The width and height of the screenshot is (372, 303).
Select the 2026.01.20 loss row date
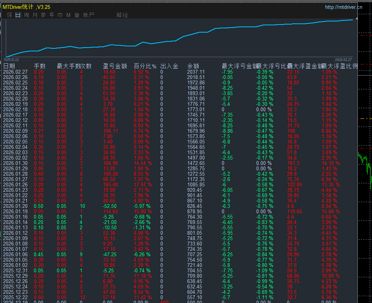[x=15, y=206]
